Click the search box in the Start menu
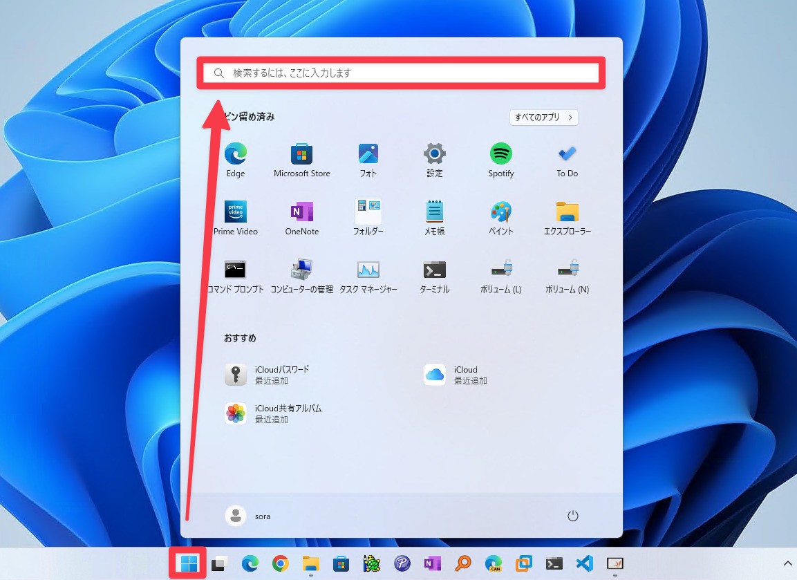797x580 pixels. click(401, 73)
